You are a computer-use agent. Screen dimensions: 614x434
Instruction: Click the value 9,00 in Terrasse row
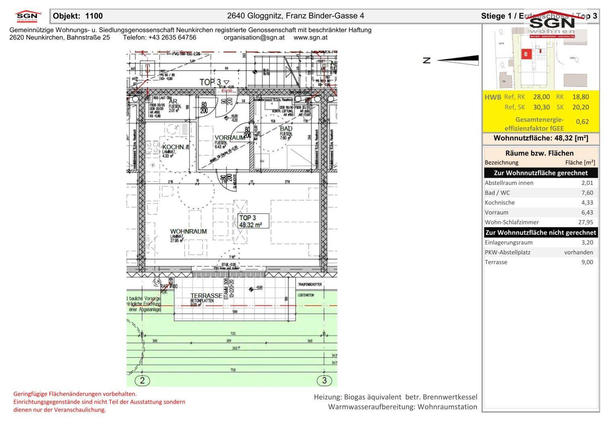point(587,262)
